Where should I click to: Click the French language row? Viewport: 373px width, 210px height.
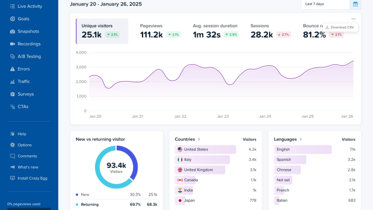(315, 190)
